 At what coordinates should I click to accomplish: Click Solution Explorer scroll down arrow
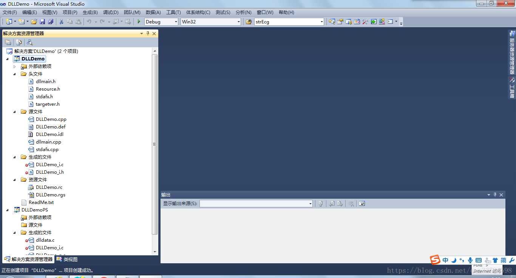(154, 252)
